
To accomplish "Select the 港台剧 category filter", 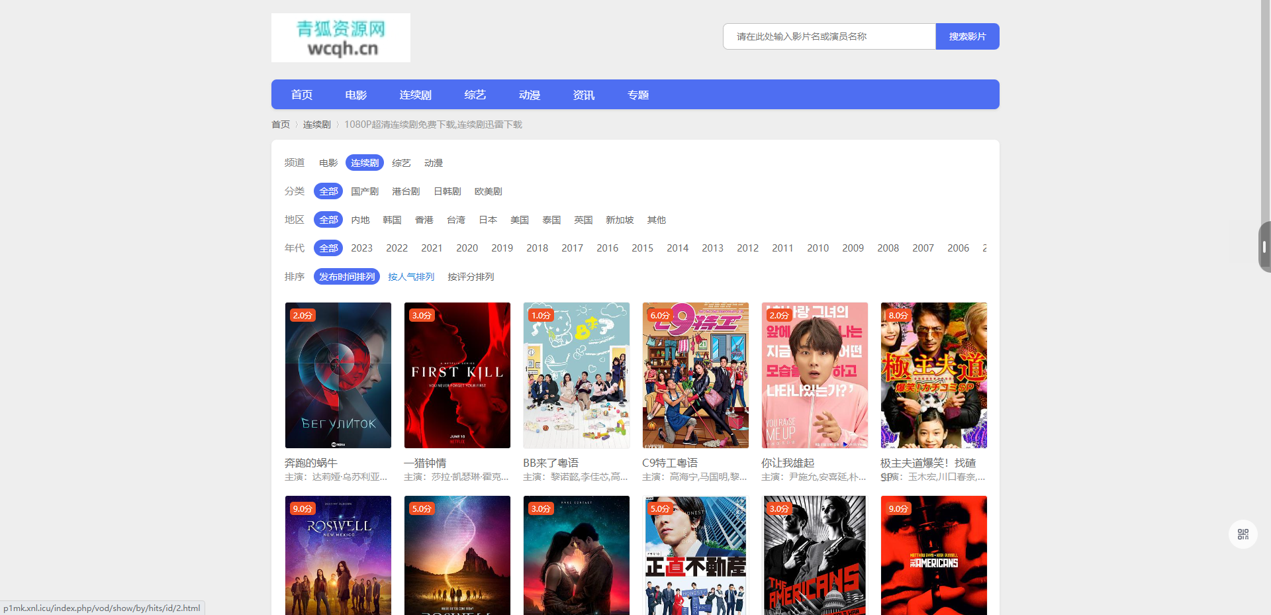I will tap(406, 191).
